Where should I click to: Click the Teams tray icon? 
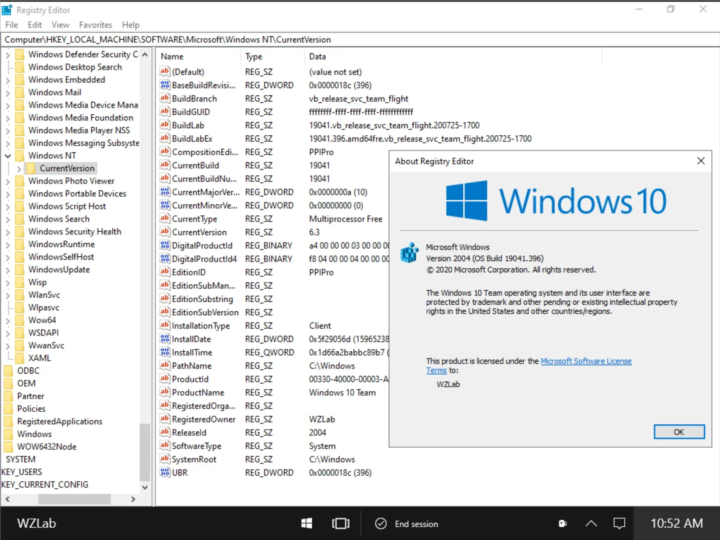pos(563,523)
